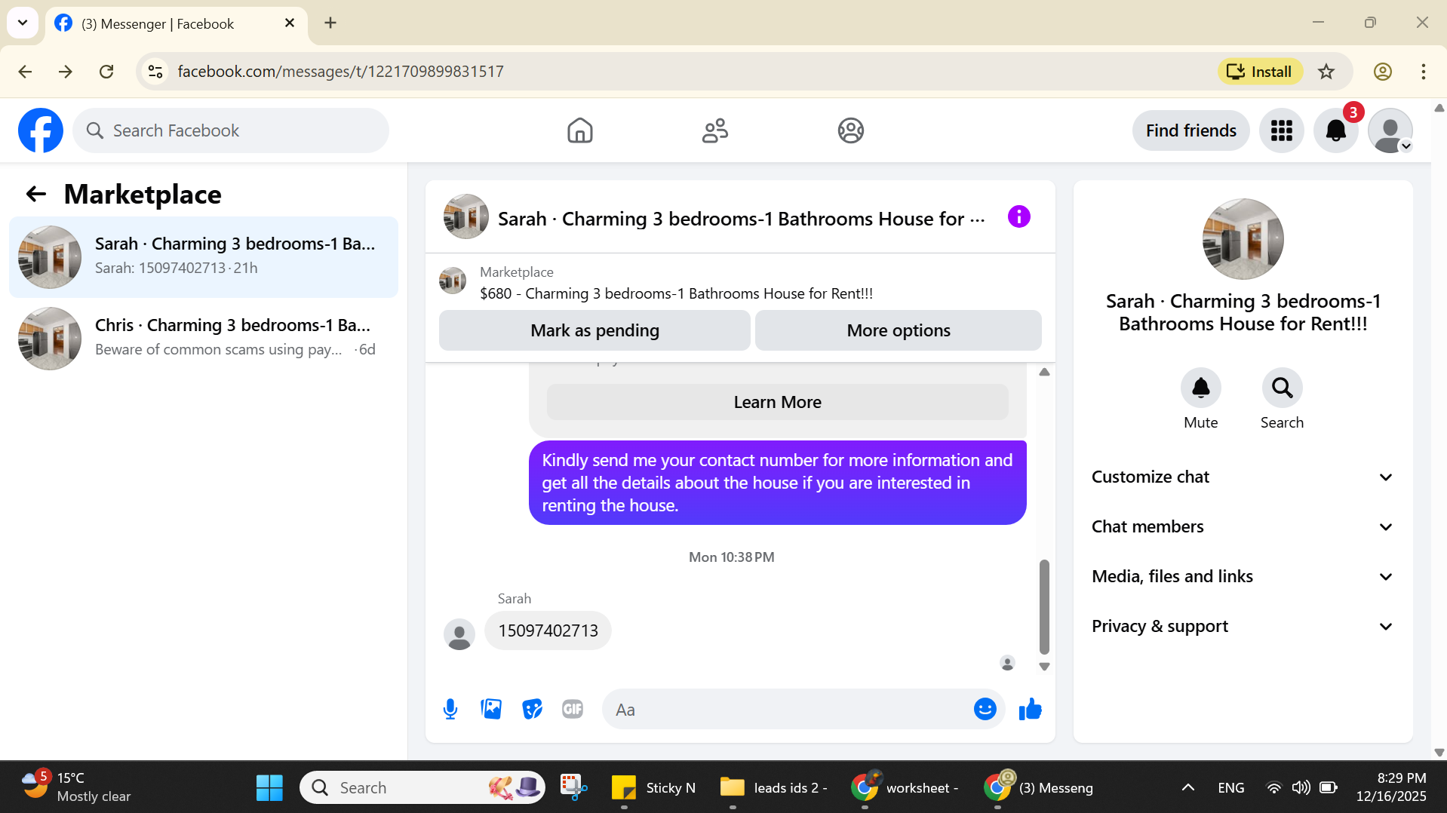Switch to the worksheet Chrome window
The width and height of the screenshot is (1447, 813).
pyautogui.click(x=904, y=787)
